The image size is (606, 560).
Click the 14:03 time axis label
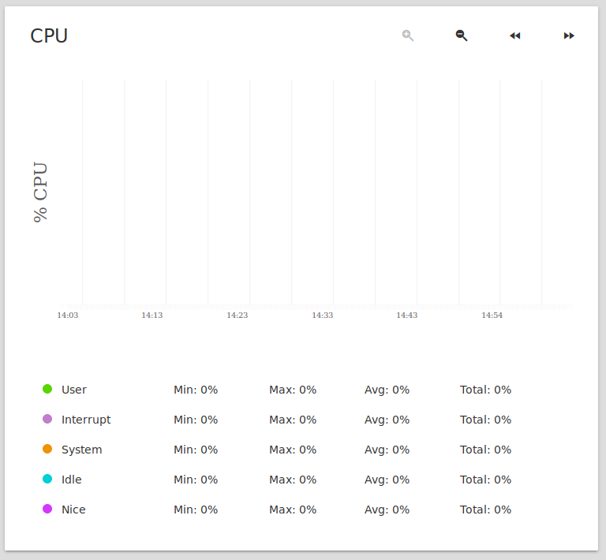pyautogui.click(x=68, y=315)
